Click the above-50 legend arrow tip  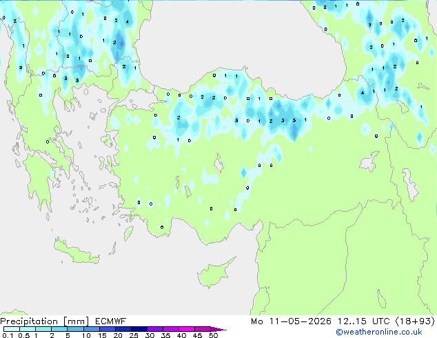click(218, 329)
